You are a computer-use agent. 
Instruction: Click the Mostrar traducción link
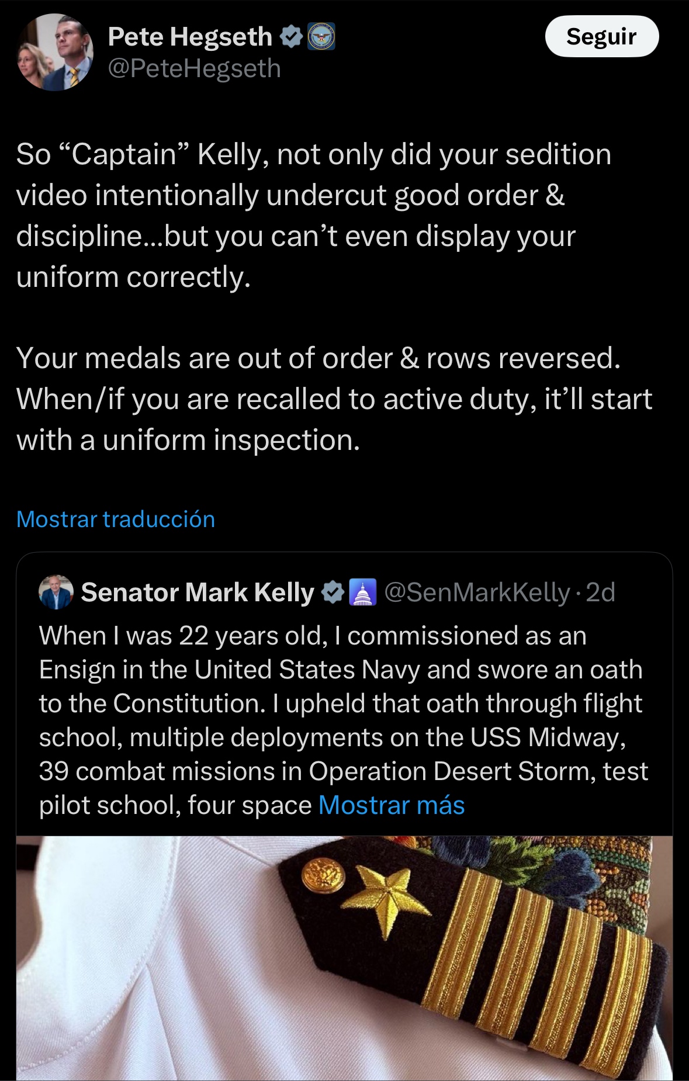click(116, 519)
